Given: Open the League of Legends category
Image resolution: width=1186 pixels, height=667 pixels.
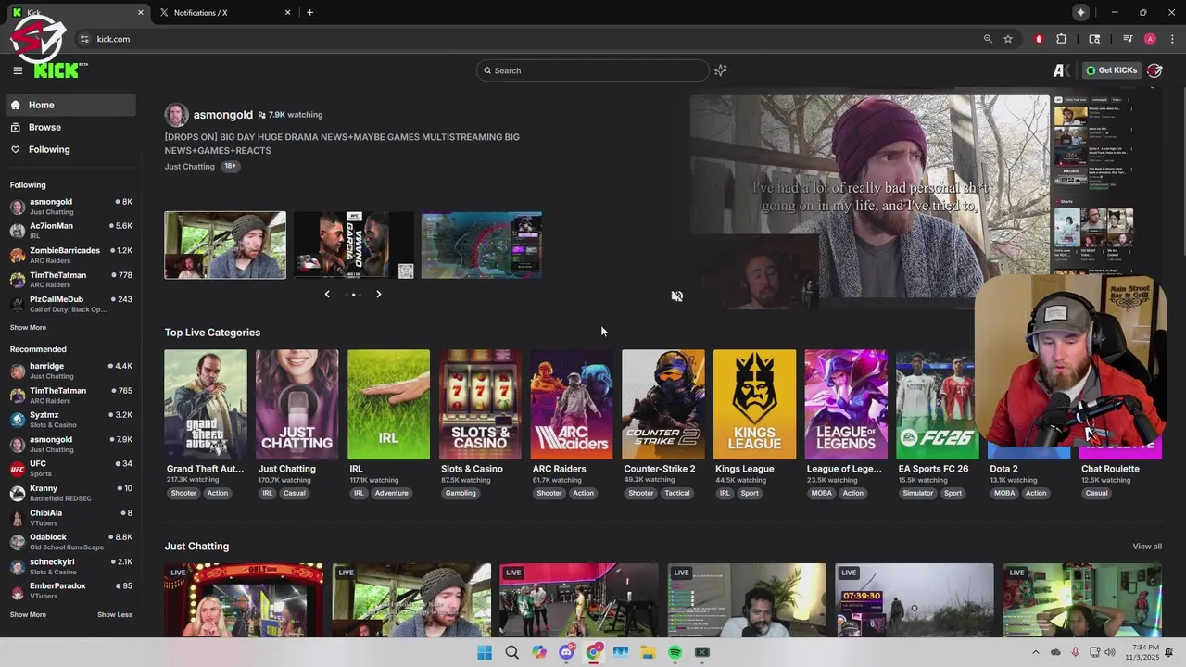Looking at the screenshot, I should point(846,405).
